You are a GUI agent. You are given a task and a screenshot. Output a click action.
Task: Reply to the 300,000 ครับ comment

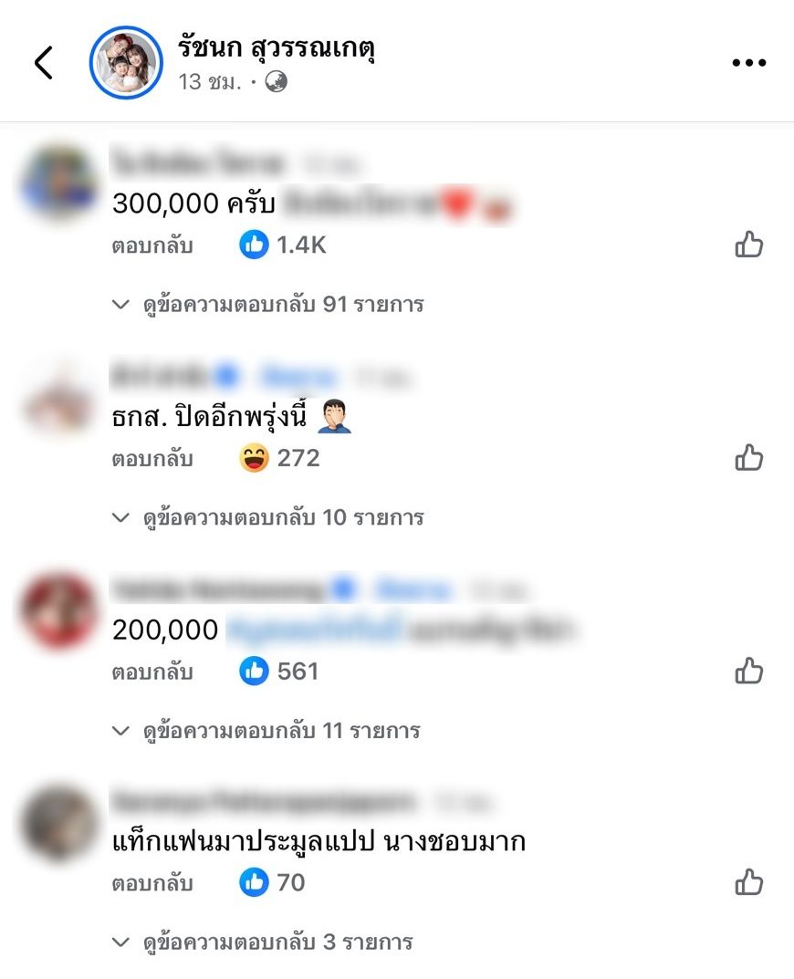point(152,245)
